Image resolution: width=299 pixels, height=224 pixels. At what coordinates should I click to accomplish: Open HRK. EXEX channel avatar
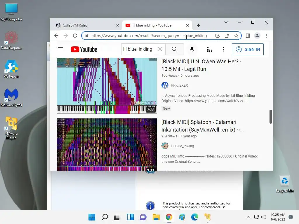click(x=165, y=85)
